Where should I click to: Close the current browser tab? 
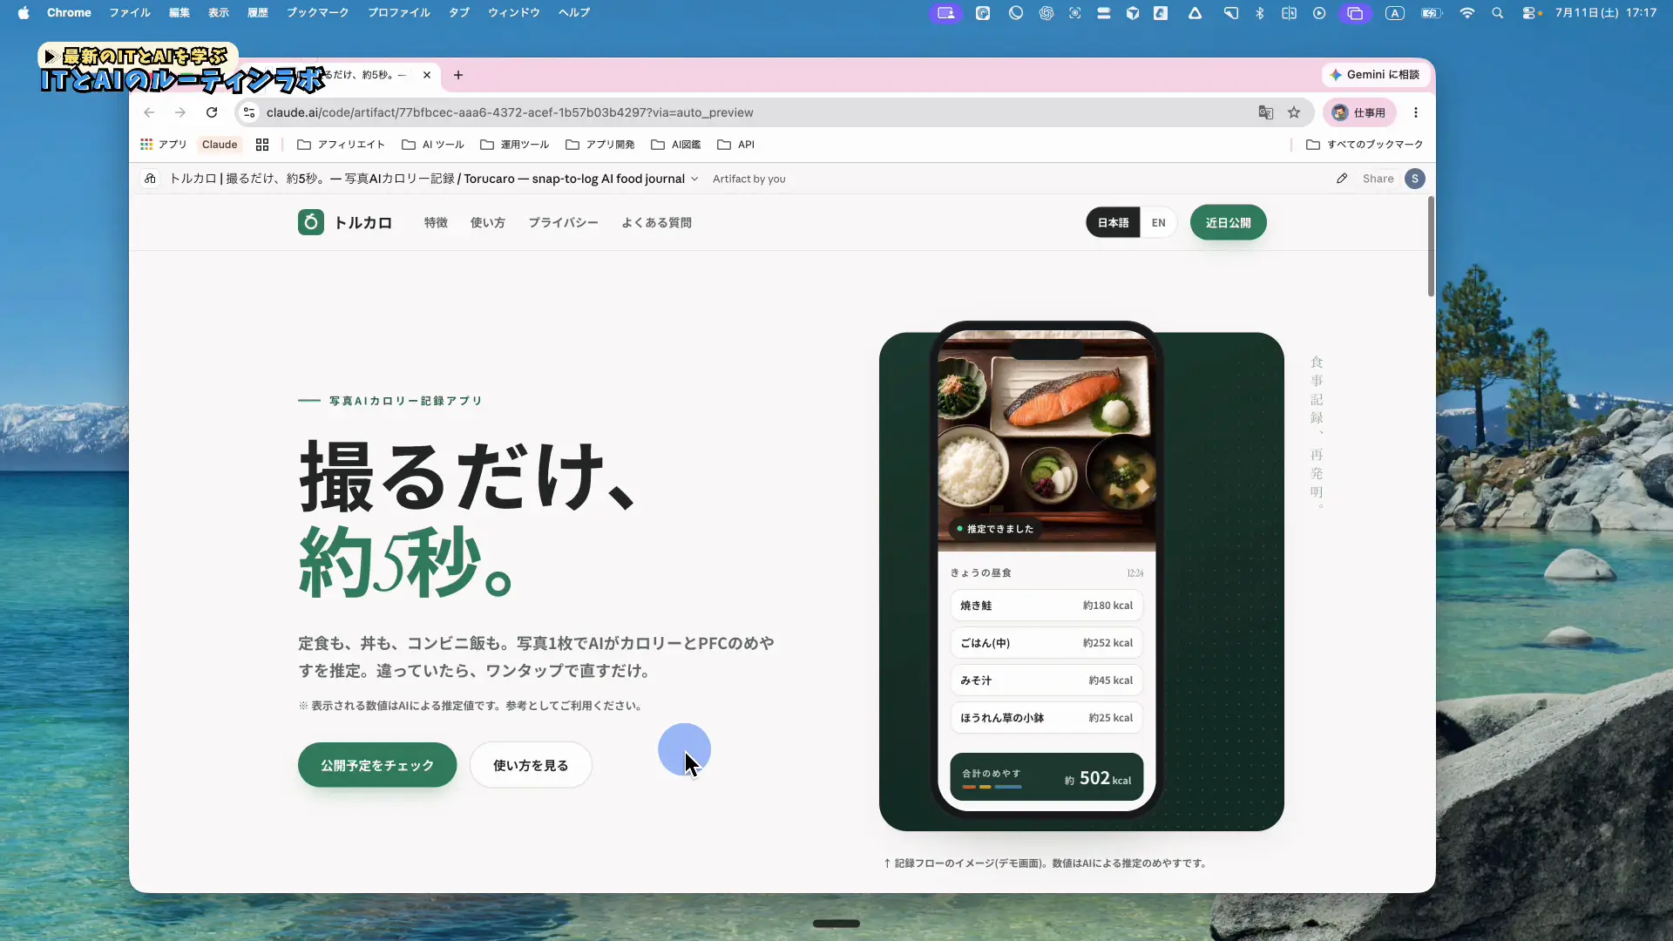(x=427, y=75)
